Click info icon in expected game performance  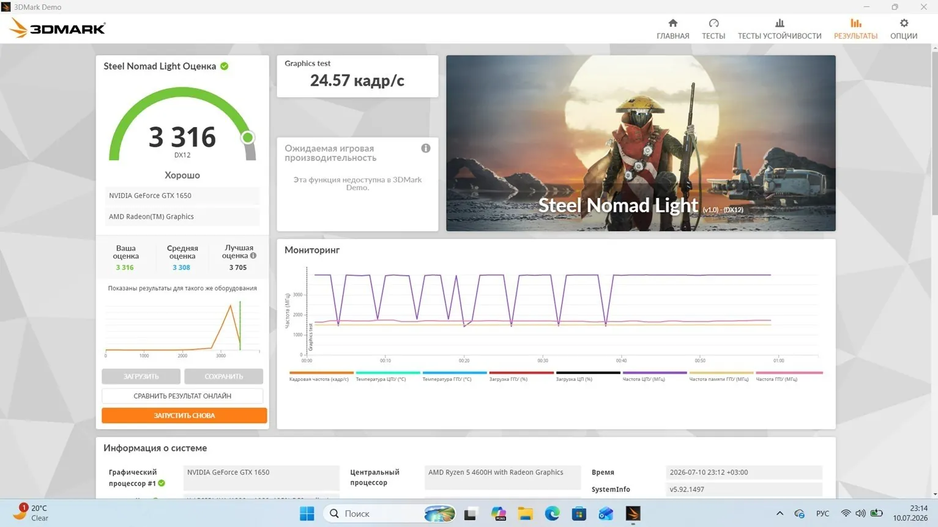pyautogui.click(x=426, y=148)
